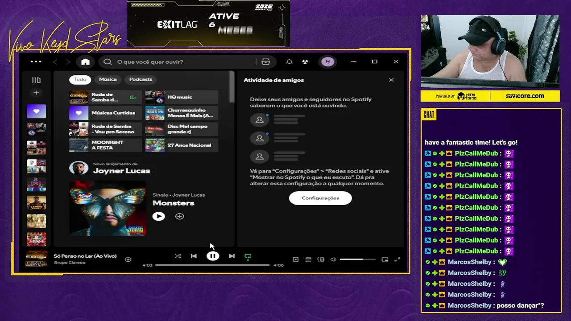Screen dimensions: 571x321
Task: Open 27 Anos Nacional tile
Action: coord(182,145)
